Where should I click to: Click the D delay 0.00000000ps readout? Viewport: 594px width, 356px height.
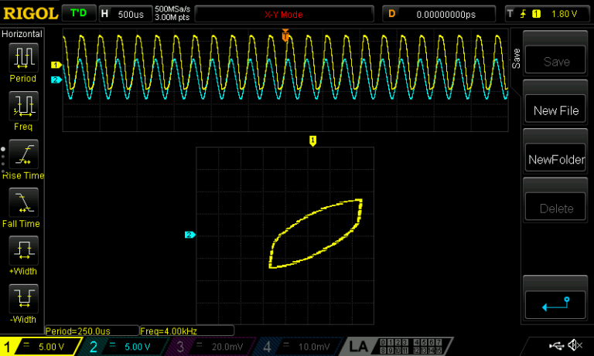coord(439,14)
